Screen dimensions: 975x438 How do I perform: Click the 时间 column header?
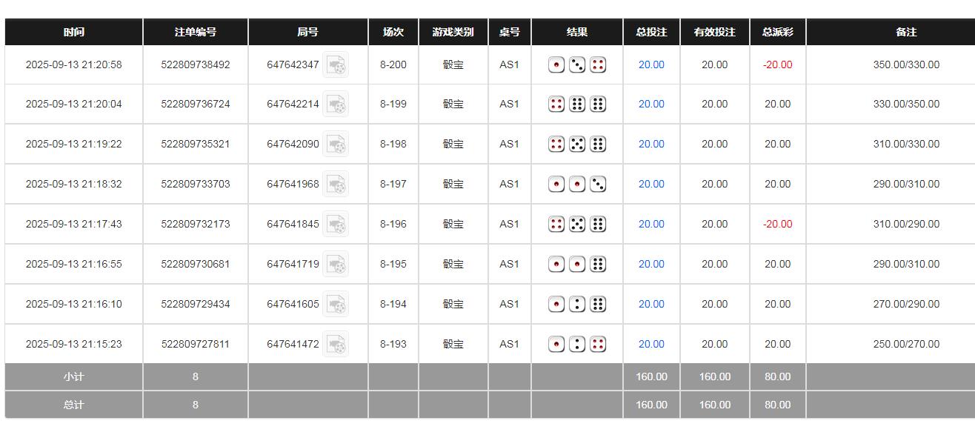(x=74, y=33)
